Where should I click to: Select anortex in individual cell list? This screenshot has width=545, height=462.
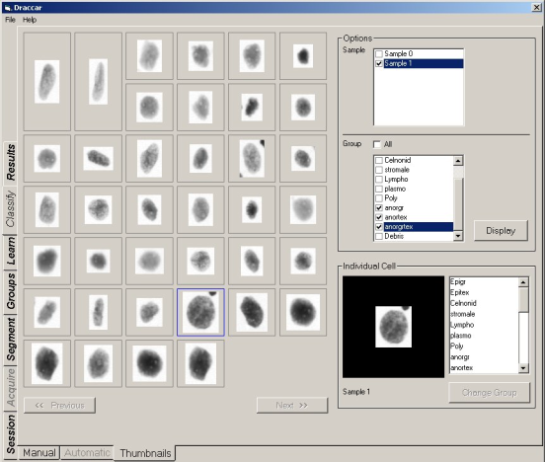[462, 368]
